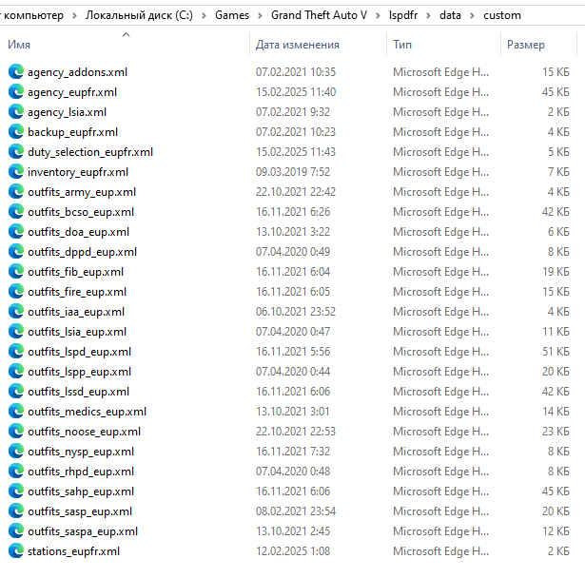Expand the breadcrumb chevron after Grand Theft Auto V

click(x=378, y=15)
